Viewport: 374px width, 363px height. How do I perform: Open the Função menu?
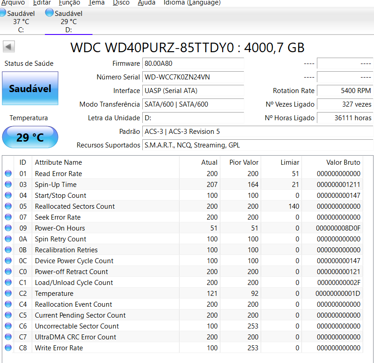coord(69,3)
